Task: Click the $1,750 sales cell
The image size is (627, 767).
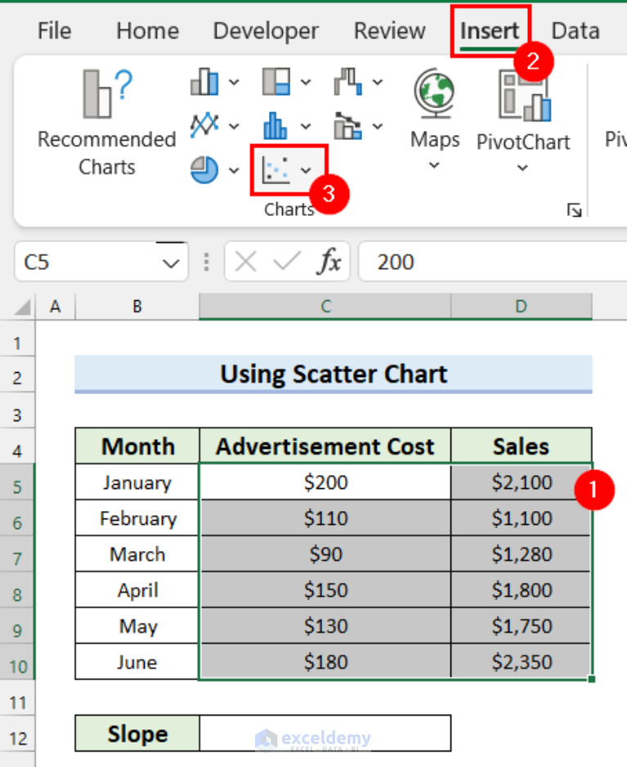Action: (x=522, y=626)
